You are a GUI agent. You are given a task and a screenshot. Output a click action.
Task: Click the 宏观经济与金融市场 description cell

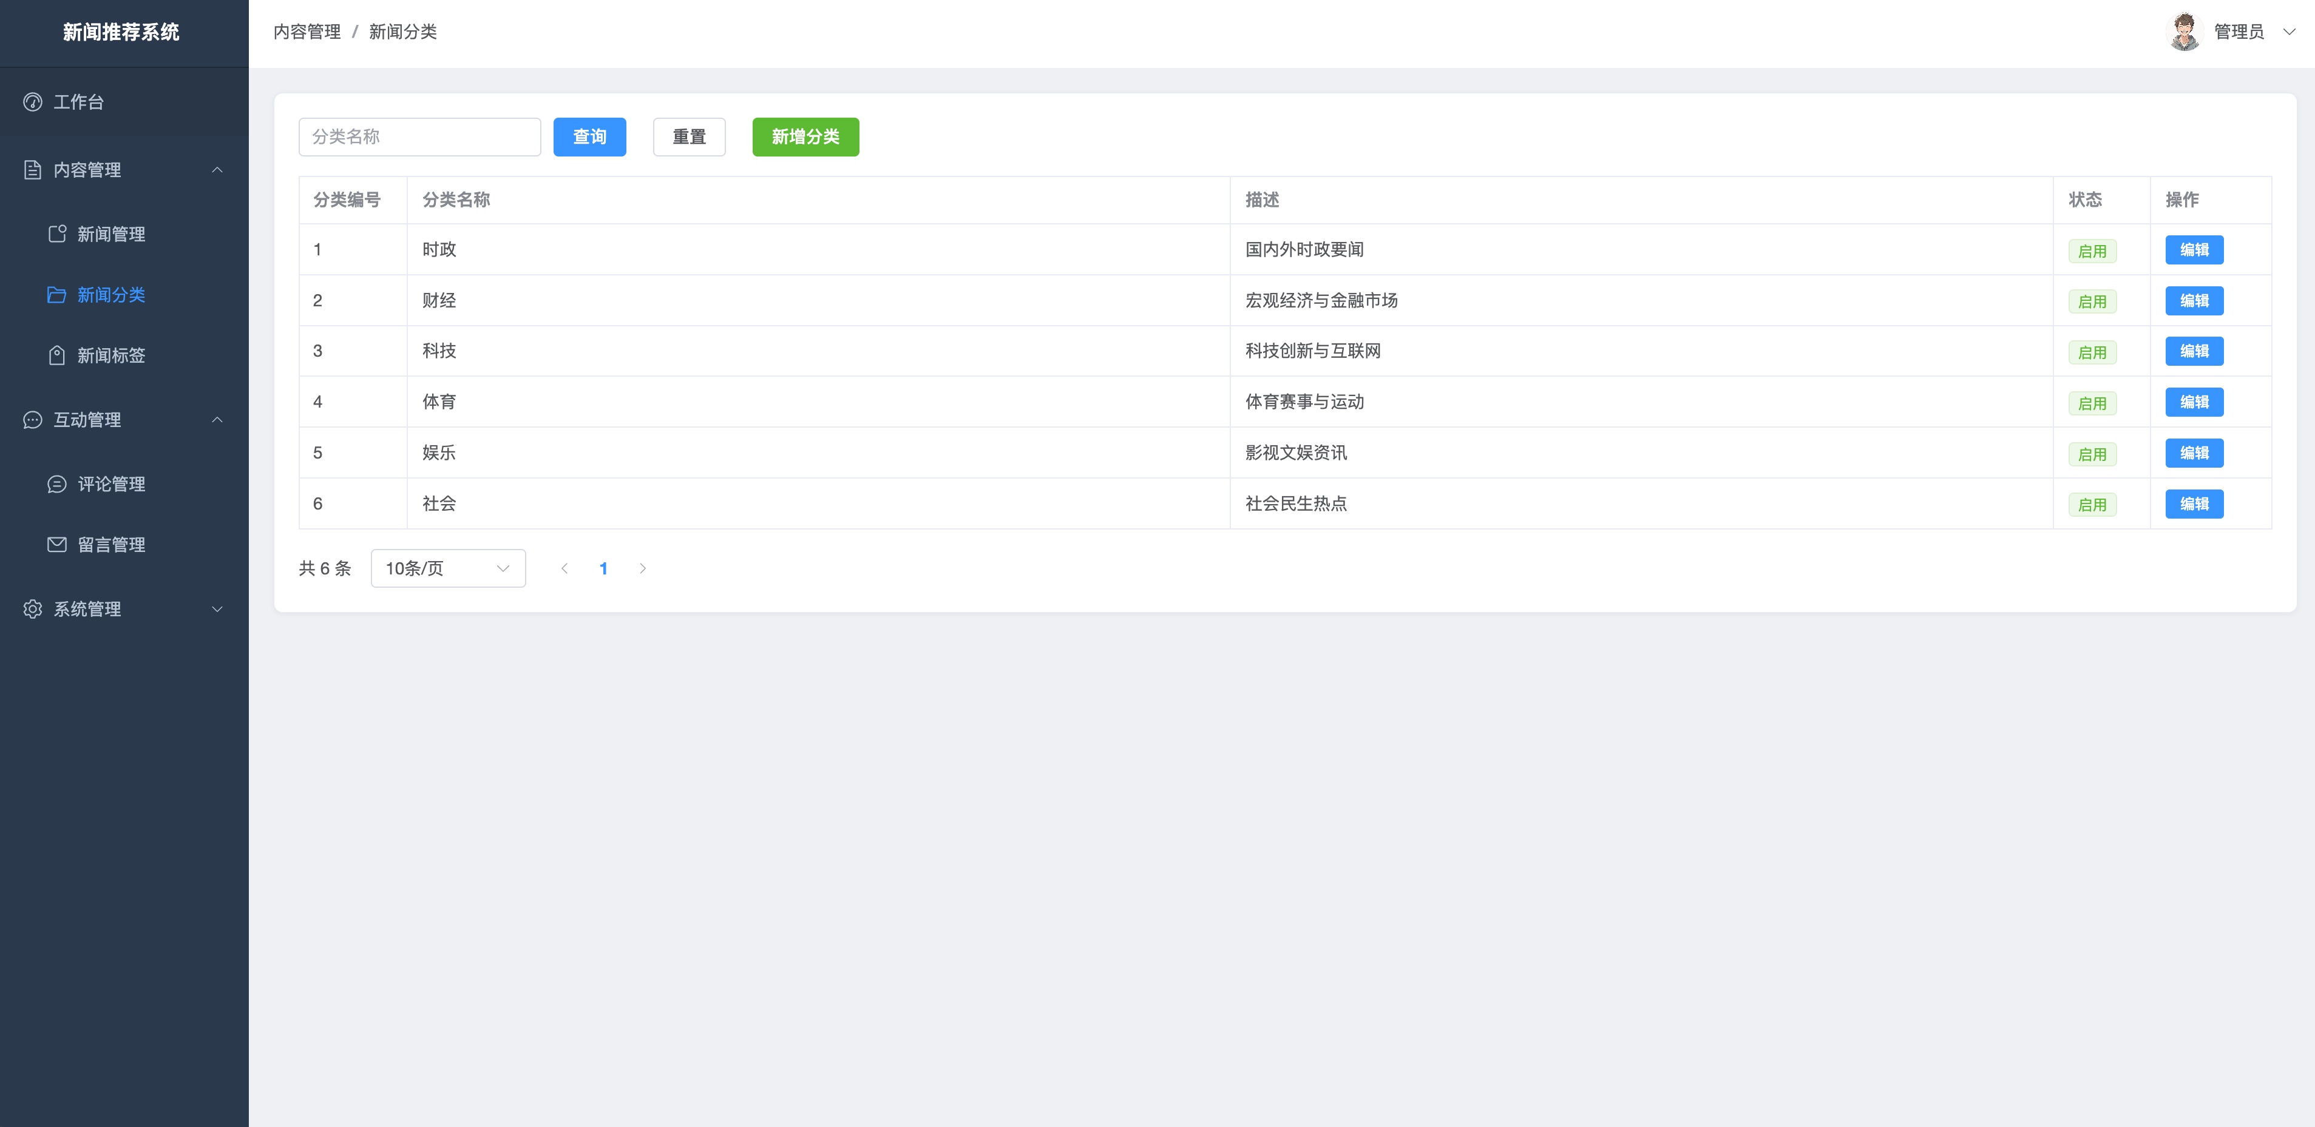coord(1642,301)
